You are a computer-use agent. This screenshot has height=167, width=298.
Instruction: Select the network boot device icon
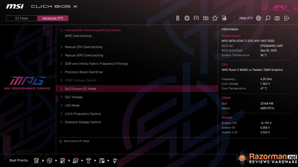[x=115, y=161]
